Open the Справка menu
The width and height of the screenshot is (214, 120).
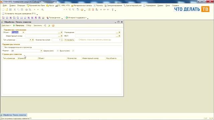pos(175,6)
